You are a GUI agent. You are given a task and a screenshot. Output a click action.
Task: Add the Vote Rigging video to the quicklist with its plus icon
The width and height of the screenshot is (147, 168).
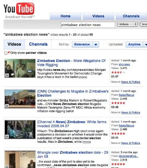click(x=7, y=75)
